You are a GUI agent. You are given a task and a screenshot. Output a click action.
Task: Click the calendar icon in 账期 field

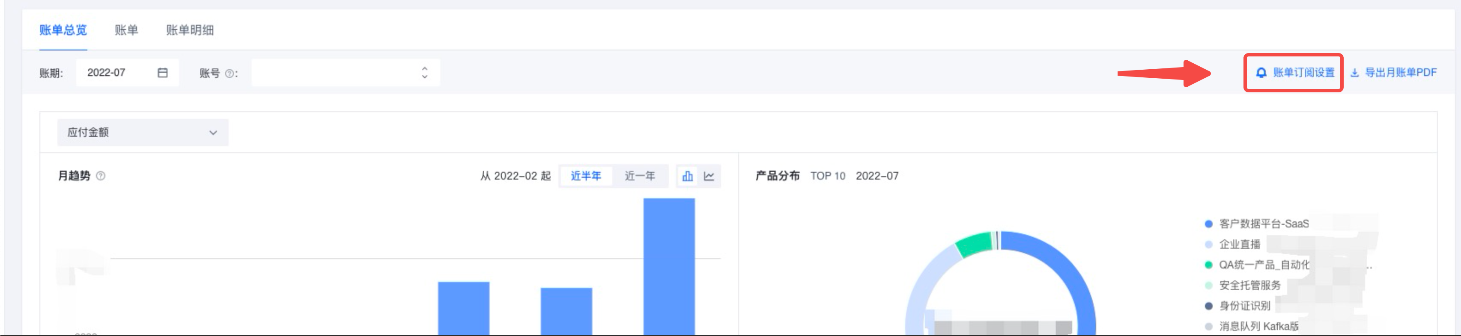[x=163, y=73]
